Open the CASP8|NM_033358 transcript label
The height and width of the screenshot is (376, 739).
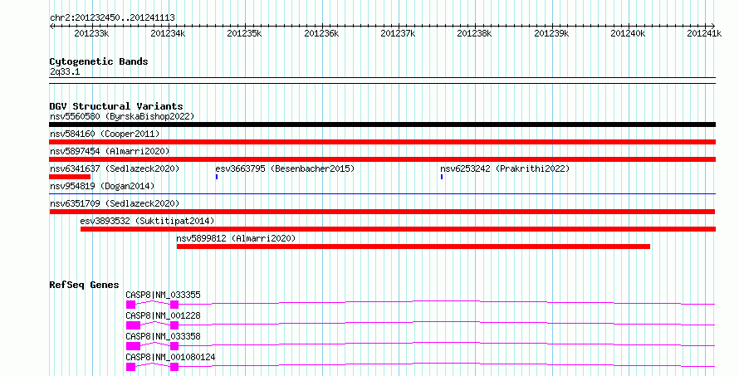point(163,336)
